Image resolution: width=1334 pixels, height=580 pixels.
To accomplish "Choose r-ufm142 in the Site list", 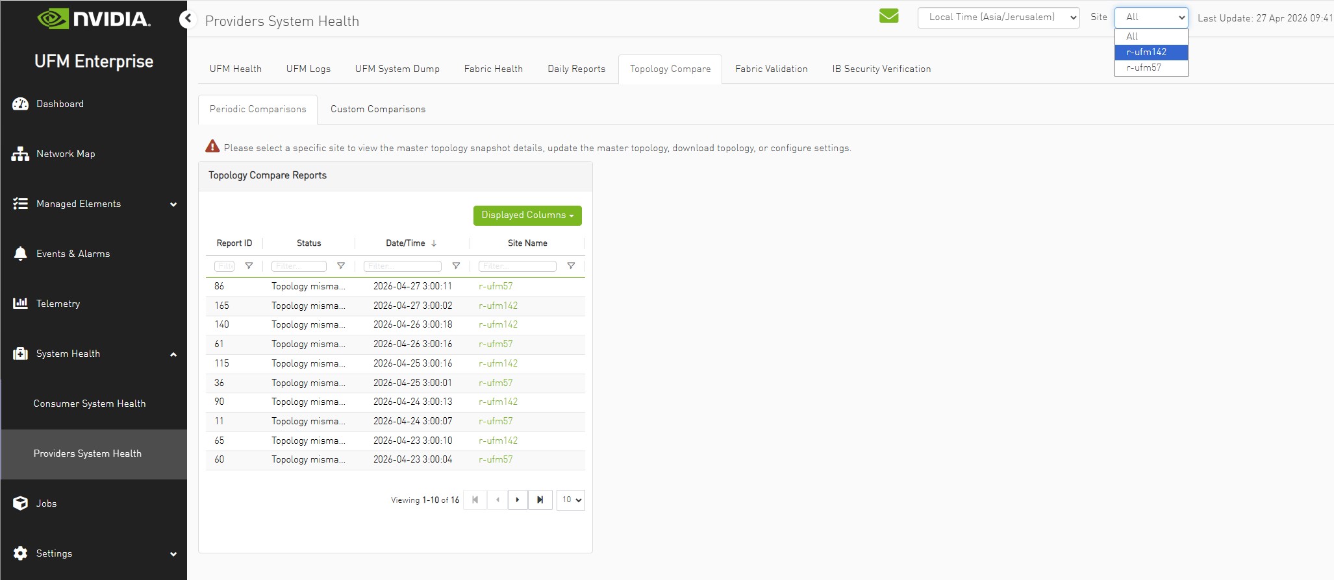I will click(1152, 52).
